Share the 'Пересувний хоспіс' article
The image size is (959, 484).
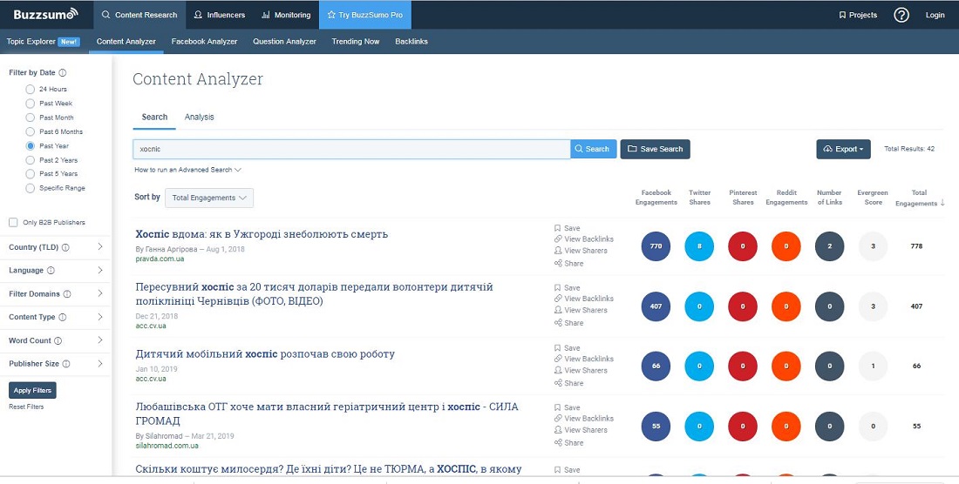point(568,323)
